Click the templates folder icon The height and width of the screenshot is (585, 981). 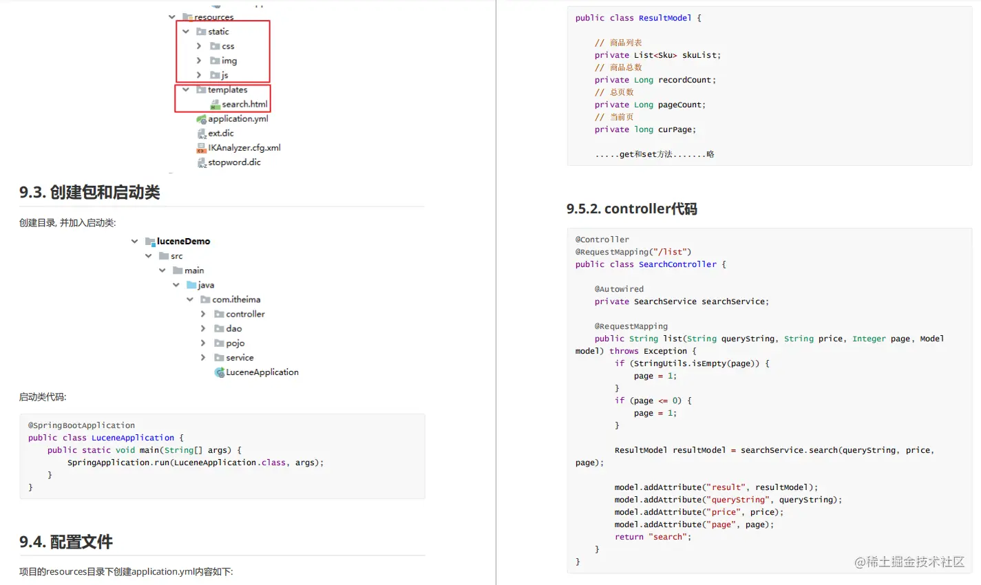click(x=201, y=89)
